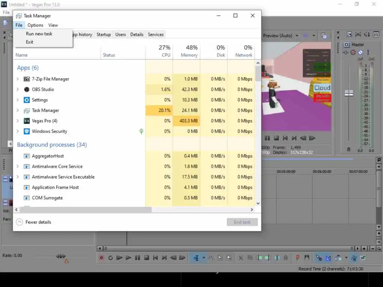Toggle Master fader lock icon
383x287 pixels.
349,149
